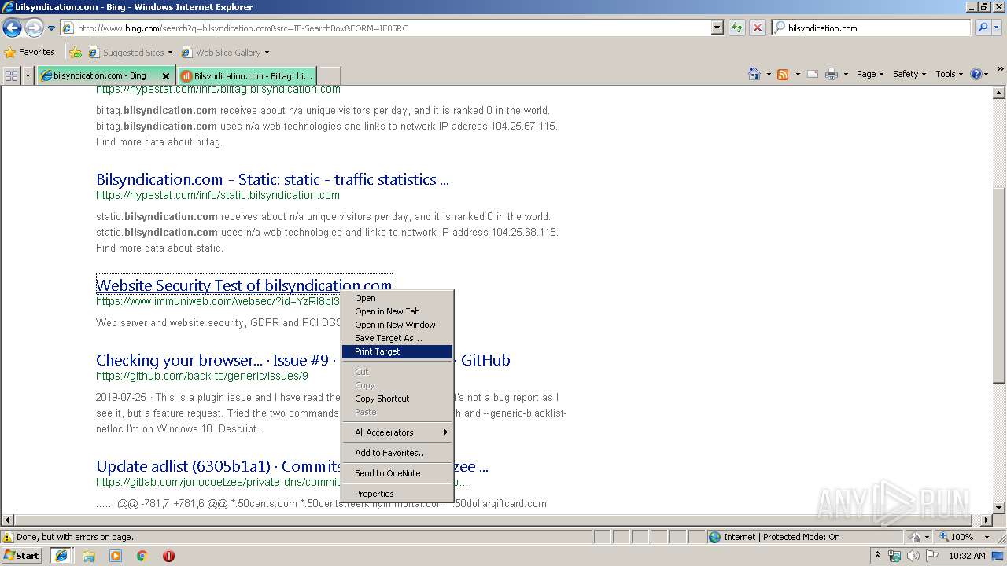Click the hypestat.com static.bilsyndication.com URL
The image size is (1007, 566).
pos(218,195)
